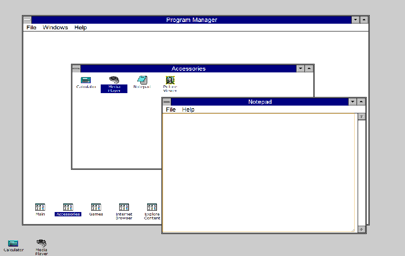Select the Media Player icon in Accessories
The width and height of the screenshot is (405, 256).
tap(114, 82)
